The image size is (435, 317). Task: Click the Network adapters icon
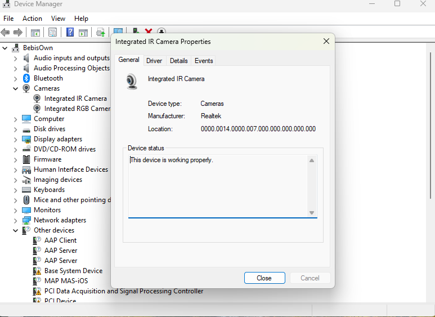26,220
